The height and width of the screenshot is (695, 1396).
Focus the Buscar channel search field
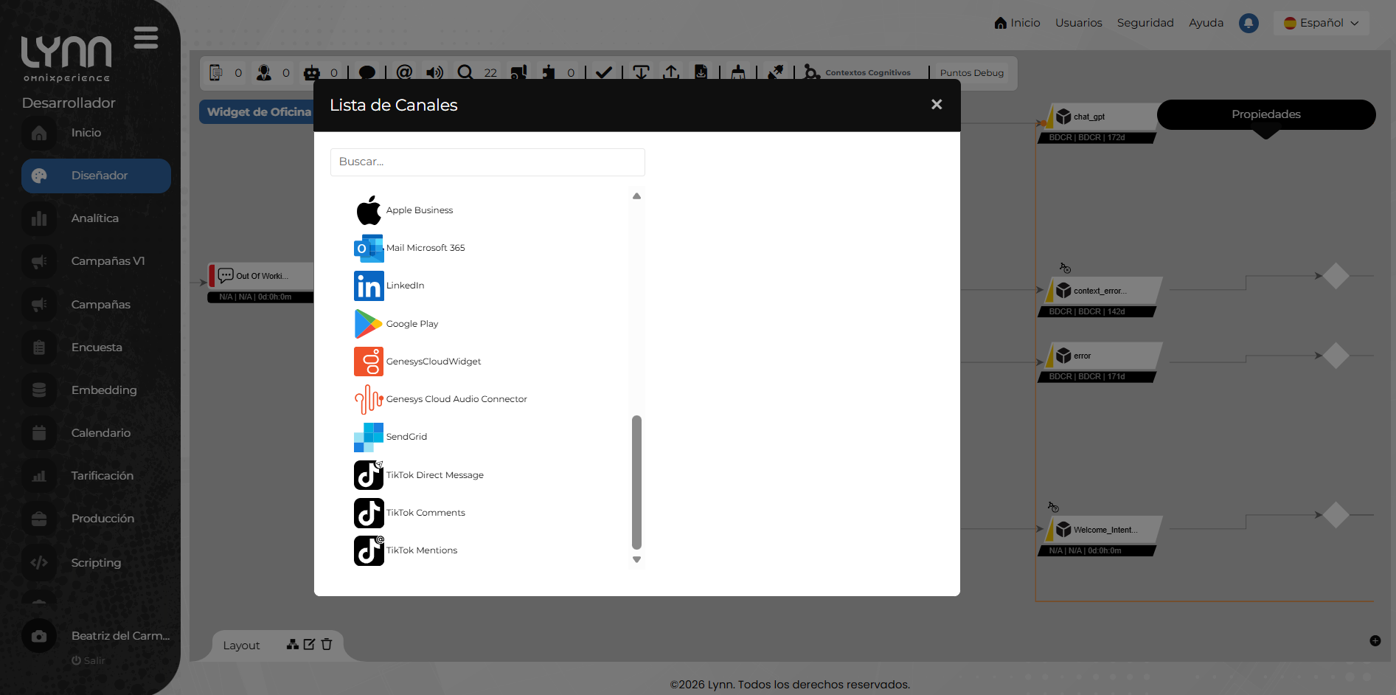tap(487, 162)
